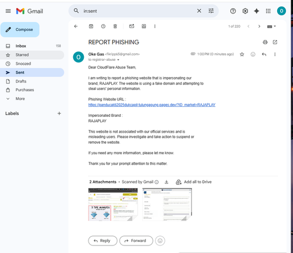This screenshot has height=253, width=293.
Task: Open the Settings gear
Action: coord(245,11)
